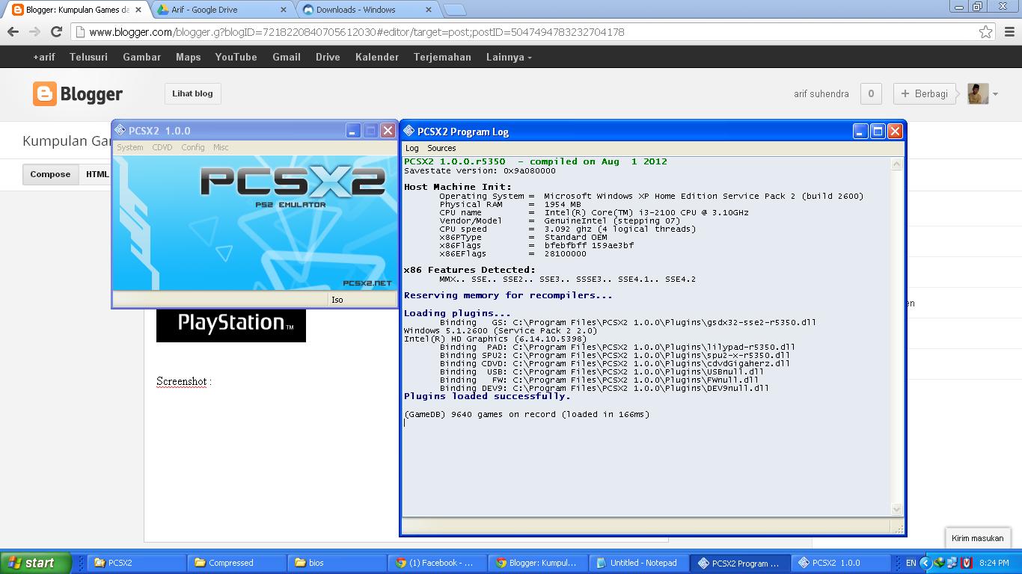This screenshot has height=574, width=1022.
Task: Switch to the Facebook Chrome taskbar item
Action: click(x=438, y=563)
